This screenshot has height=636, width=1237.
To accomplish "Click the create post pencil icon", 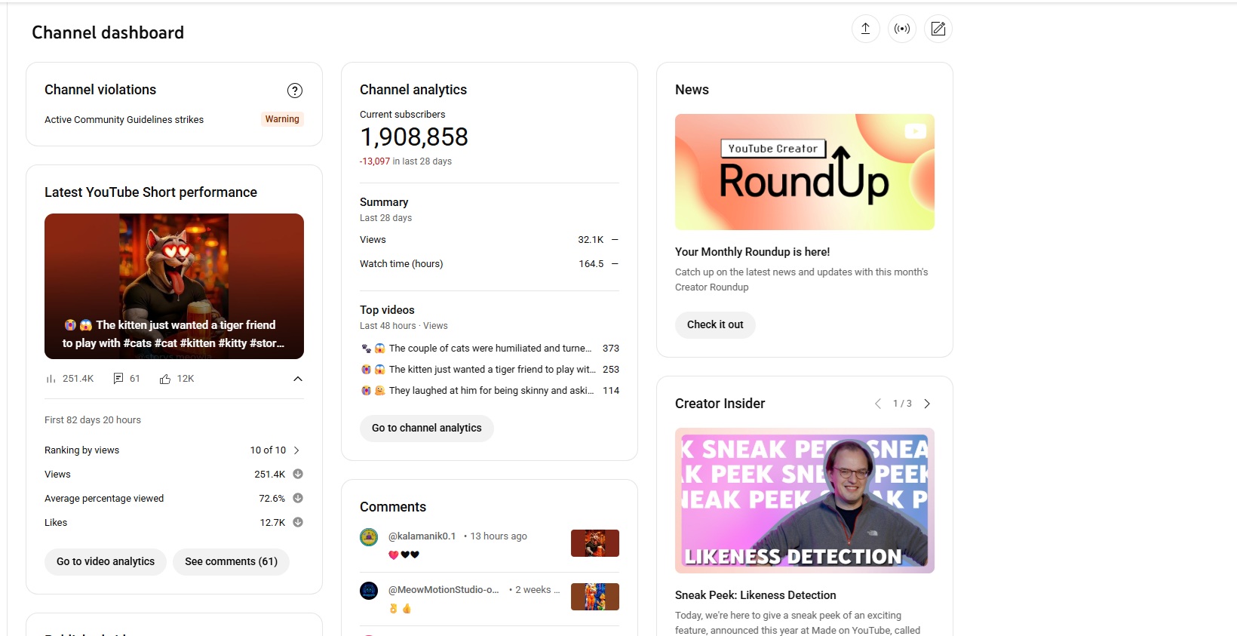I will 938,29.
